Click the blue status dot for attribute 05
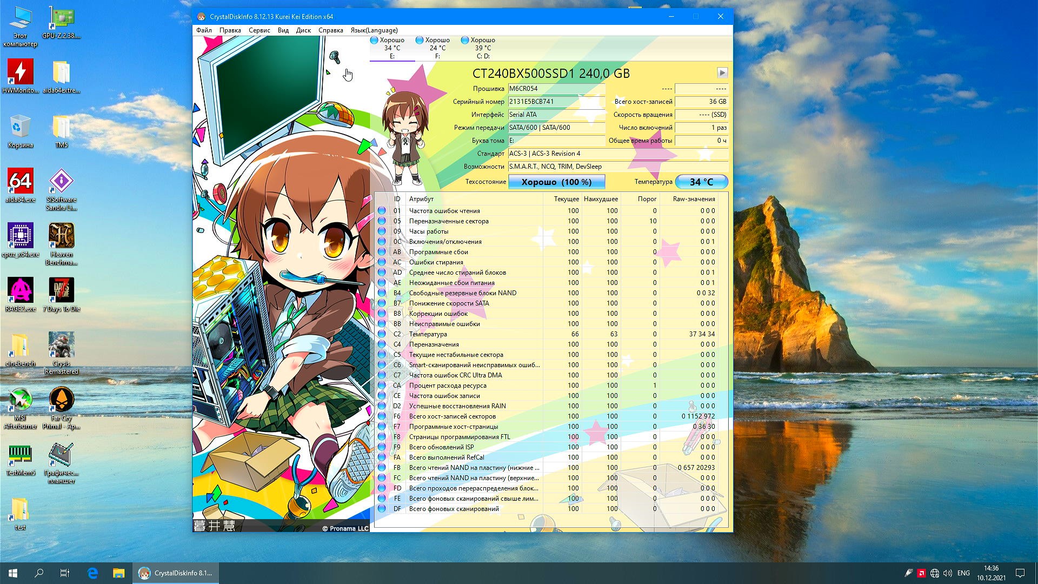Viewport: 1038px width, 584px height. (x=382, y=221)
